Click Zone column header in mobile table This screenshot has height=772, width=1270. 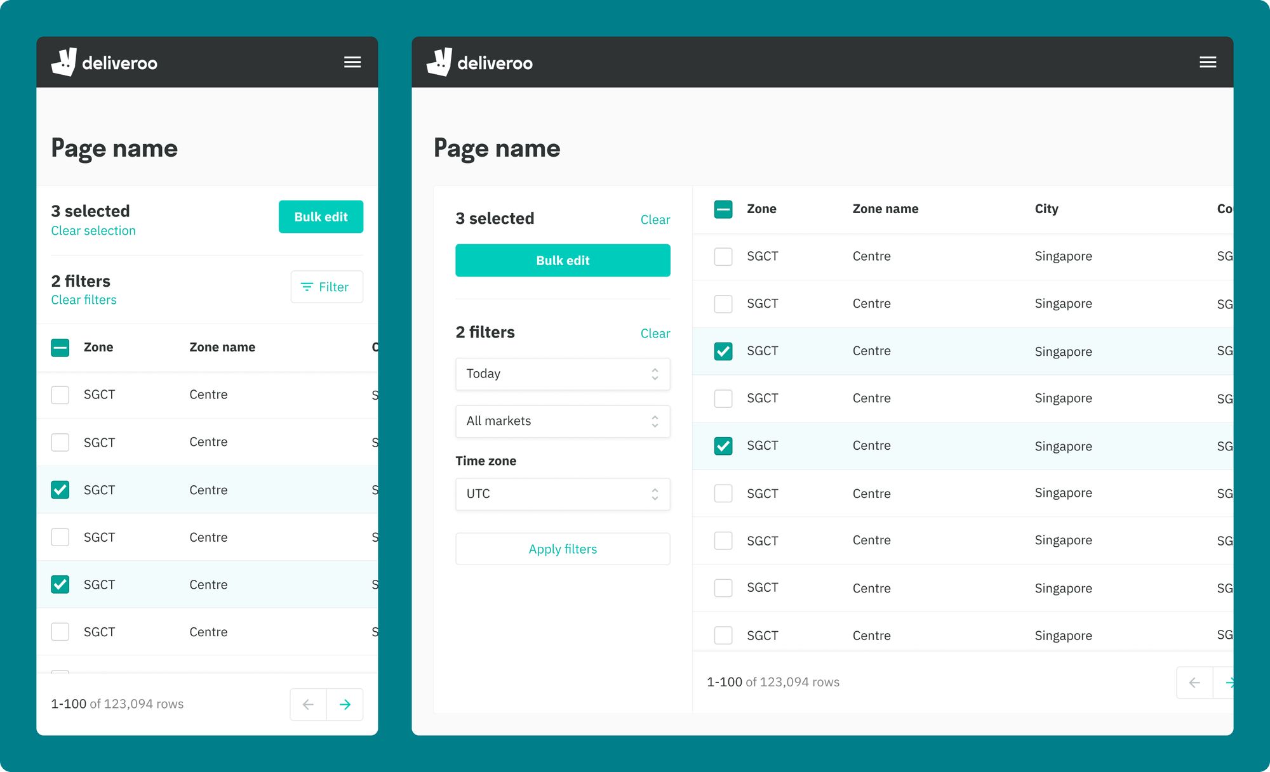coord(98,347)
